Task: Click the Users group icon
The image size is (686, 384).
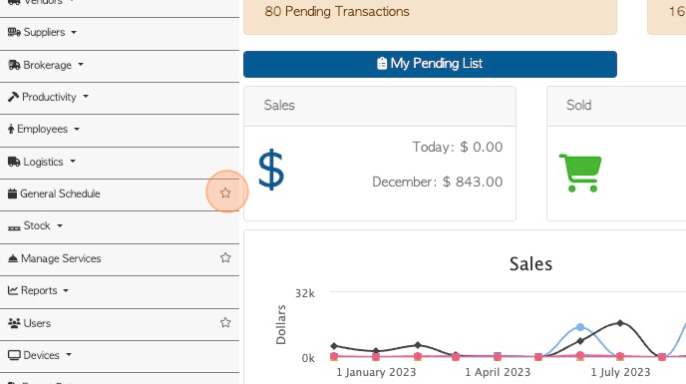Action: [x=14, y=323]
